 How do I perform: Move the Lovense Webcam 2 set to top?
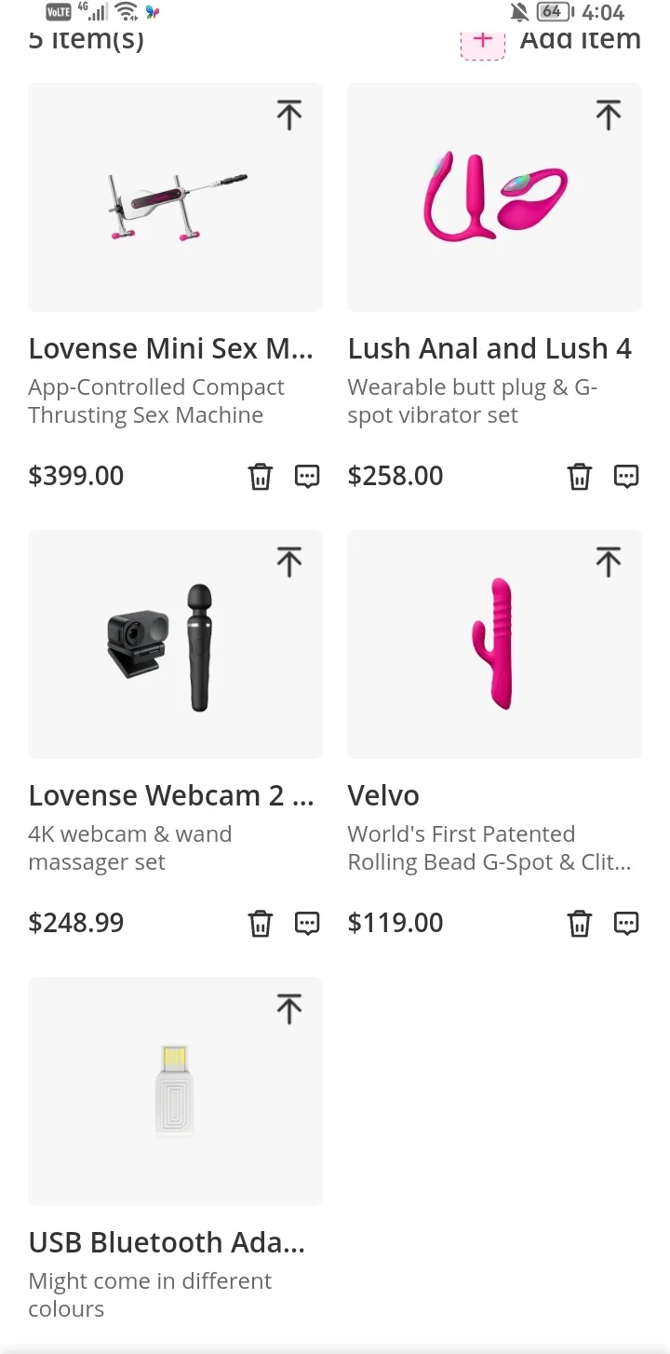pyautogui.click(x=289, y=562)
